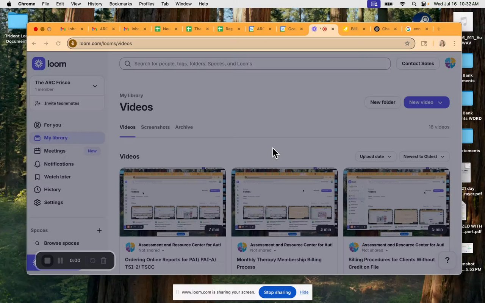Open Chrome profile avatar in toolbar
Viewport: 485px width, 303px height.
click(x=442, y=44)
